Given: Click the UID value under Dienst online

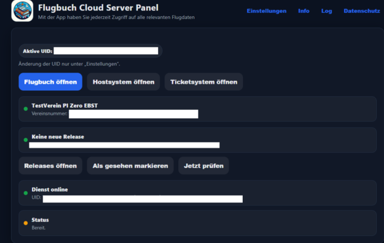Looking at the screenshot, I should [143, 198].
